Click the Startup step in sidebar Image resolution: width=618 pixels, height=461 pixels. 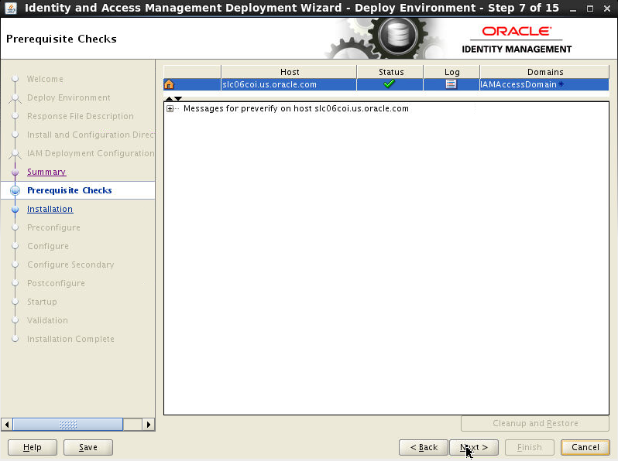(42, 302)
